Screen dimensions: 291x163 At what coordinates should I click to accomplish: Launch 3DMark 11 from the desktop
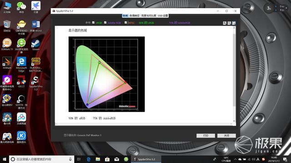pyautogui.click(x=7, y=44)
